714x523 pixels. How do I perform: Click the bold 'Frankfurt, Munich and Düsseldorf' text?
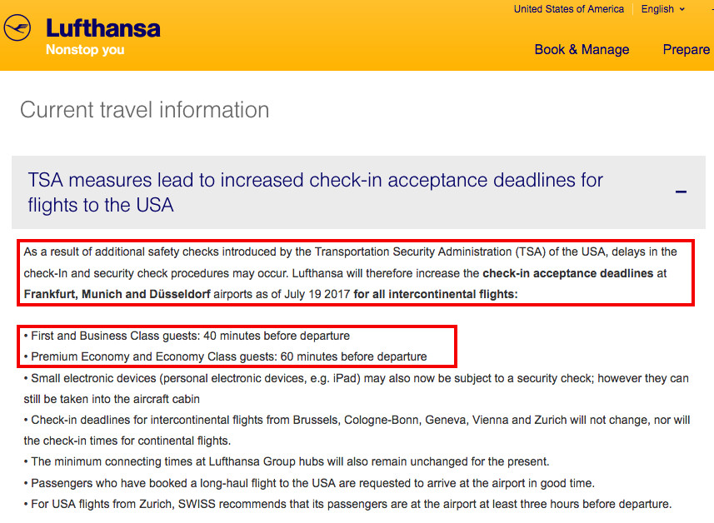click(117, 294)
